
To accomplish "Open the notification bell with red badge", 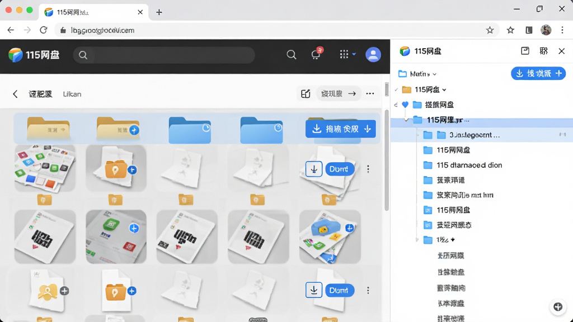I will tap(316, 54).
